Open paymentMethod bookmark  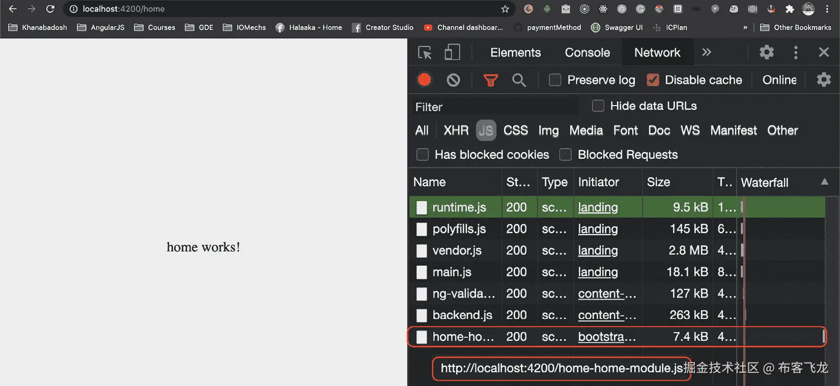pyautogui.click(x=547, y=27)
